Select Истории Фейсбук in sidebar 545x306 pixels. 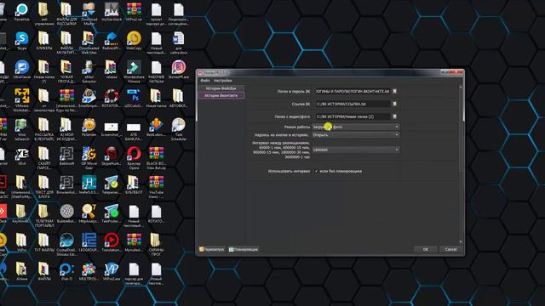[x=221, y=88]
